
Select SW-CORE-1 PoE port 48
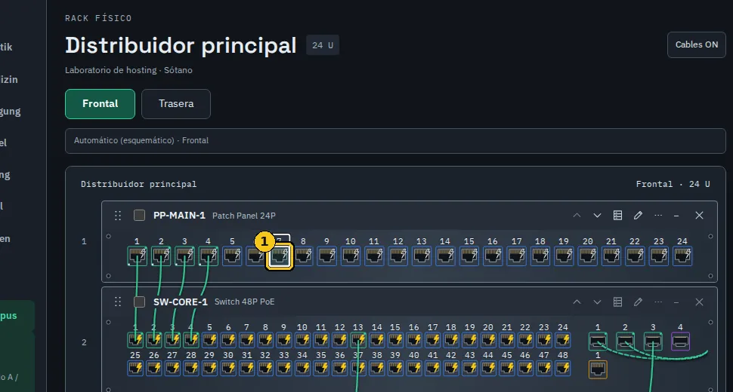pos(562,368)
